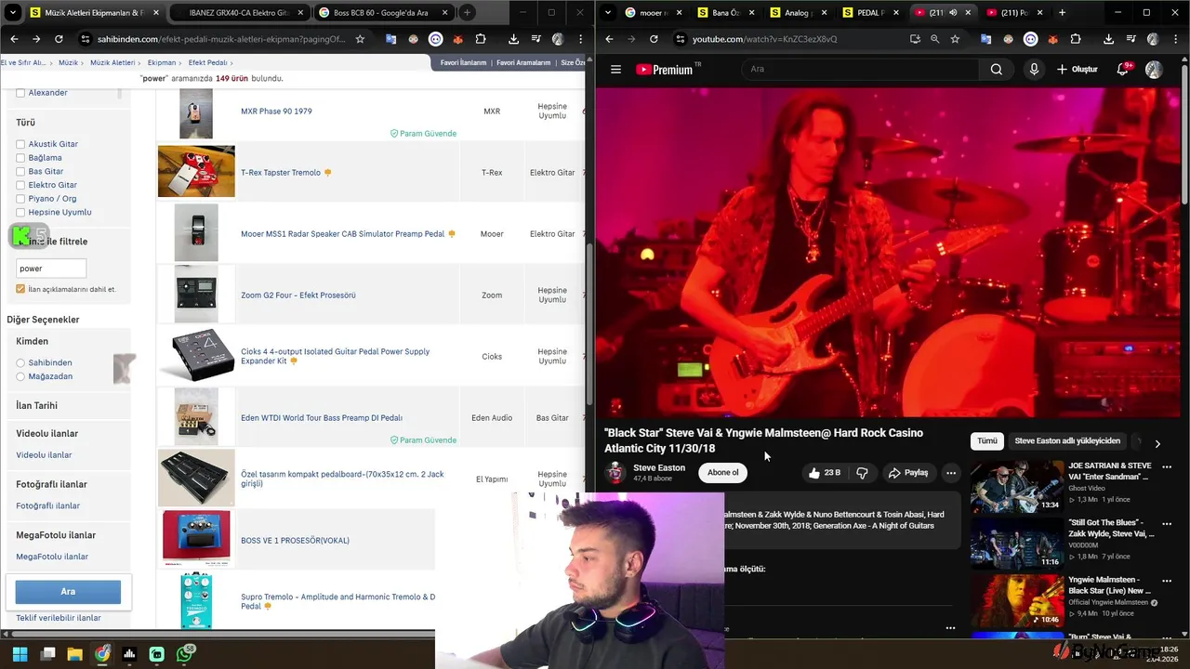Open Chrome from the taskbar

point(102,654)
